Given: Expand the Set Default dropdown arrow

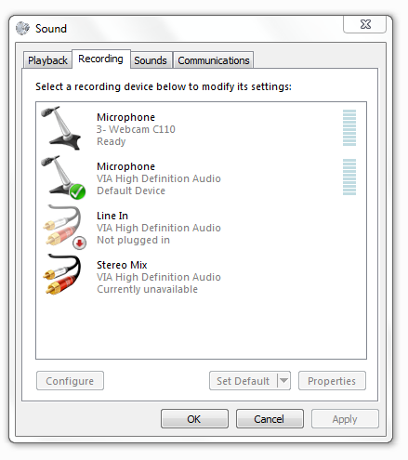Looking at the screenshot, I should [283, 381].
